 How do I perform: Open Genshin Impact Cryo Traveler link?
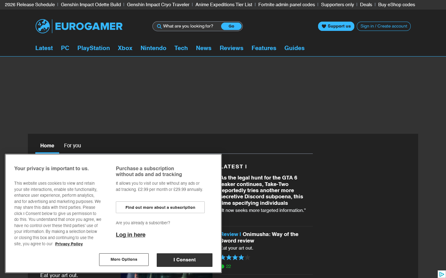(x=158, y=5)
